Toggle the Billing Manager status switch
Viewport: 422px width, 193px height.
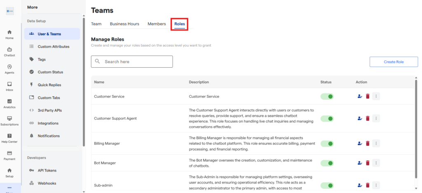click(327, 144)
